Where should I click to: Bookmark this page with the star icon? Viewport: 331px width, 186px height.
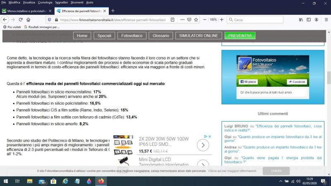(x=196, y=19)
